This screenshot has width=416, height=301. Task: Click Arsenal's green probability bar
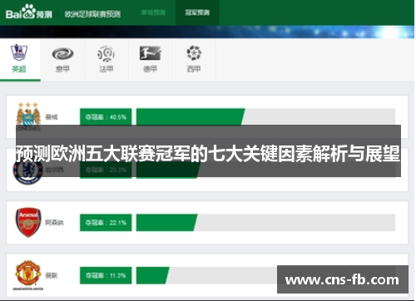click(166, 223)
